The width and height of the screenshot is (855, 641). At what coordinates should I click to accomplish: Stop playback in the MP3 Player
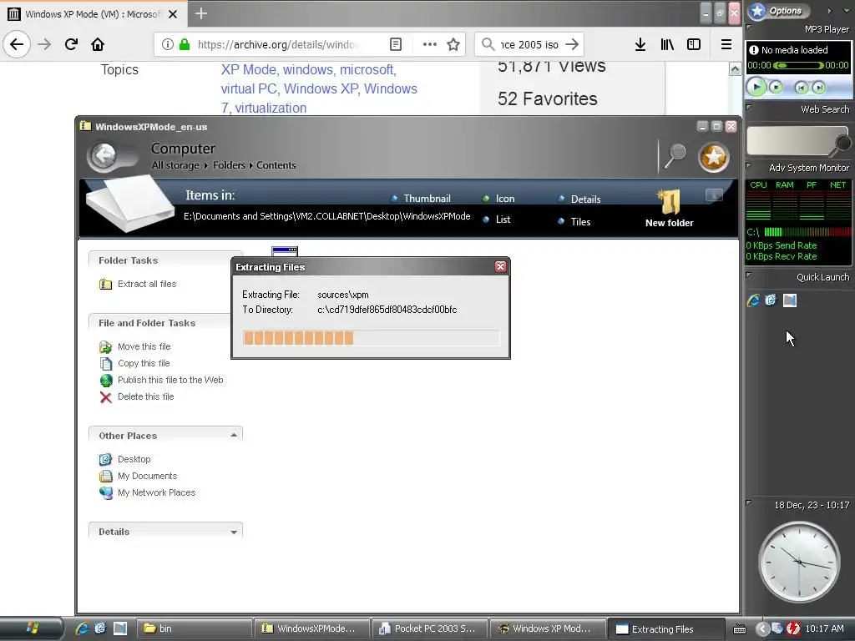point(776,87)
